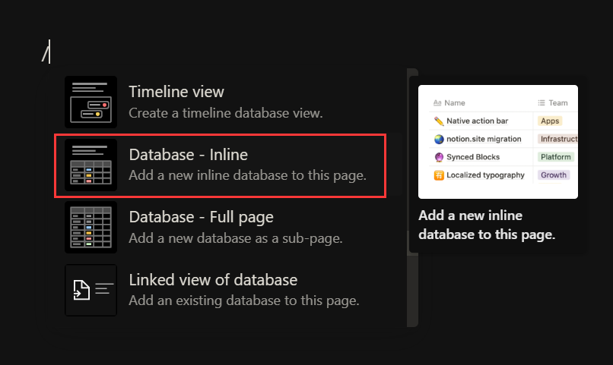Click the menu's vertical scrollbar
This screenshot has width=613, height=365.
pyautogui.click(x=412, y=198)
